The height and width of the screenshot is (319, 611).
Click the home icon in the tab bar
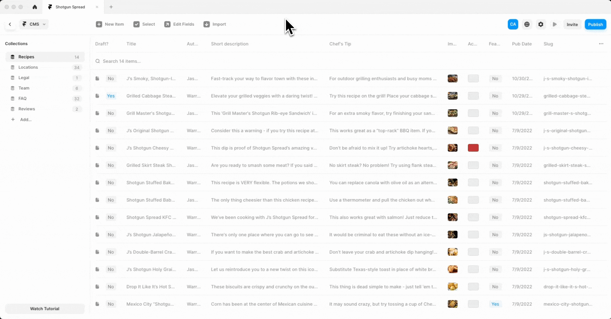point(35,7)
